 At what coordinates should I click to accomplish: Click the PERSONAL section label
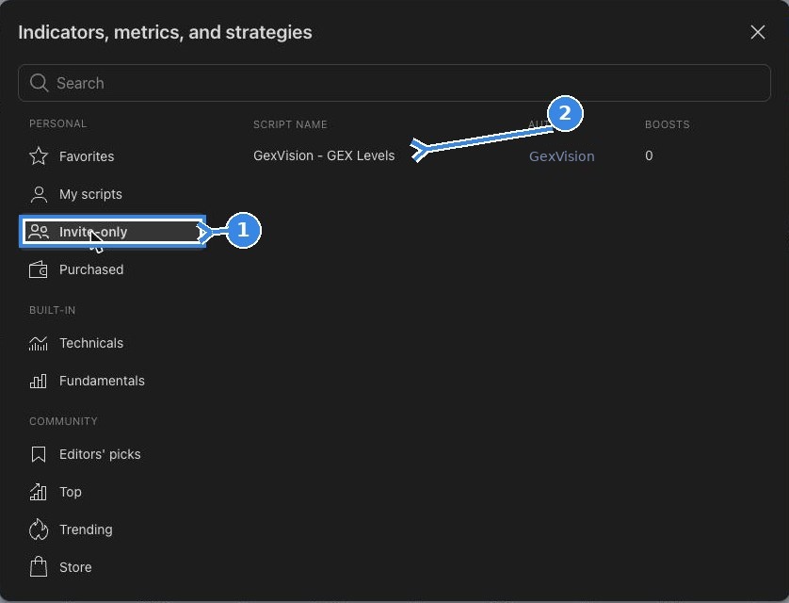[x=57, y=123]
